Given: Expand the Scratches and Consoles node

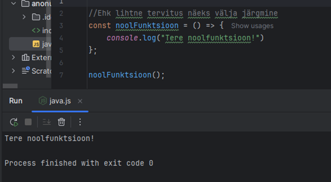Looking at the screenshot, I should (14, 70).
